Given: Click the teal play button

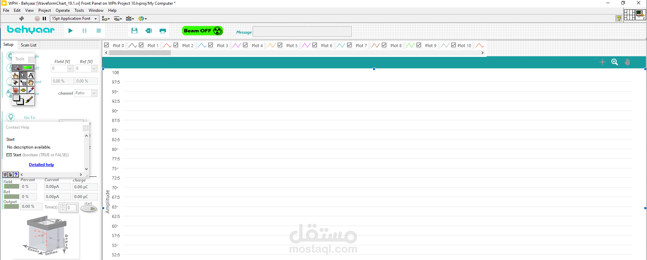Looking at the screenshot, I should pos(70,31).
